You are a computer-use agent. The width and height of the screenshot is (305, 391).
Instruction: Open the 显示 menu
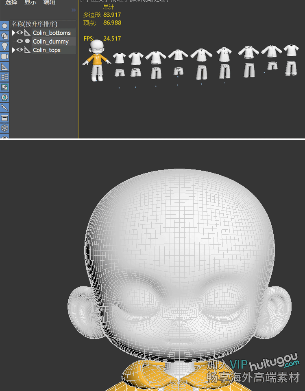(x=30, y=2)
